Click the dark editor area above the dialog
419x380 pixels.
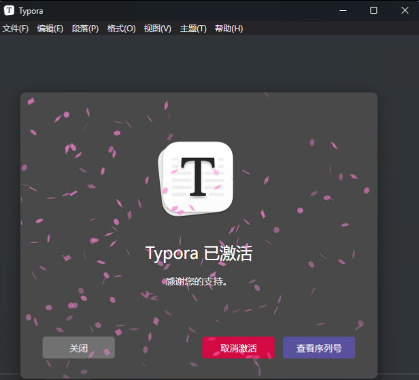204,65
